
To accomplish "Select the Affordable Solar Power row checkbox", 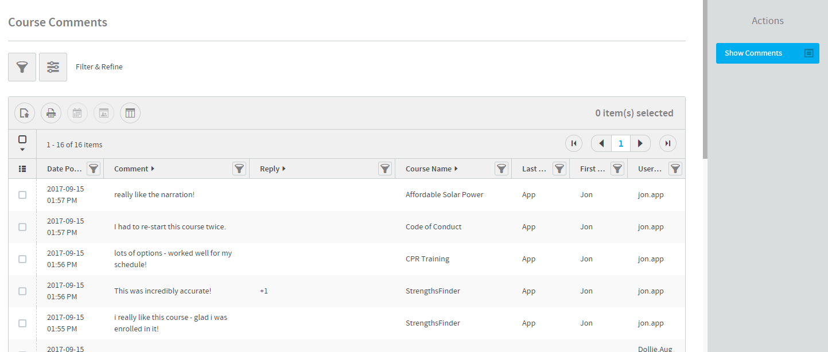I will [x=22, y=195].
